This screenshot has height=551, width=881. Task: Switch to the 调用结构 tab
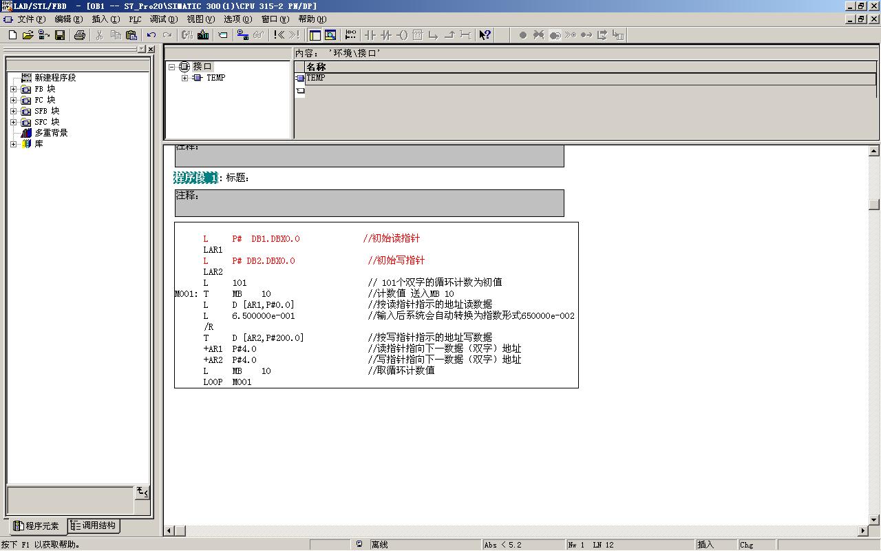93,526
